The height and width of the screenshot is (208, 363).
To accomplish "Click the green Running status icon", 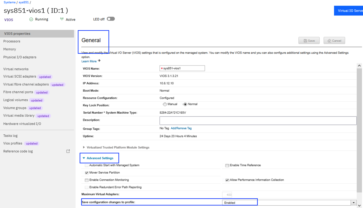I will 31,19.
